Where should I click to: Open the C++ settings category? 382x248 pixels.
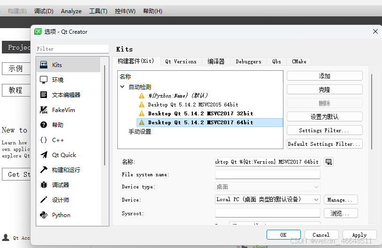pos(58,140)
